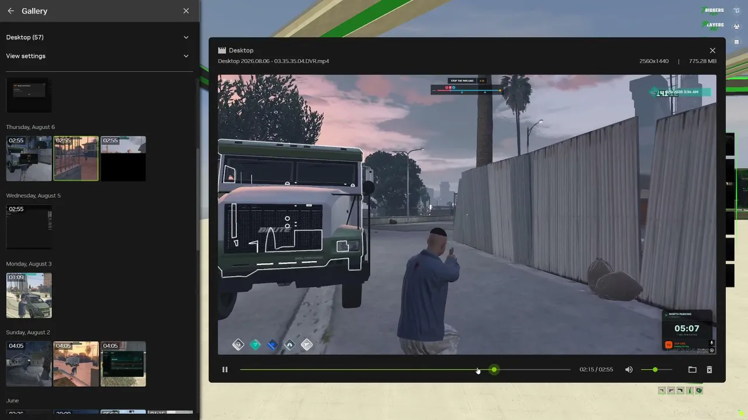The image size is (748, 420).
Task: Click the clapperboard icon beside Desktop title
Action: tap(222, 51)
